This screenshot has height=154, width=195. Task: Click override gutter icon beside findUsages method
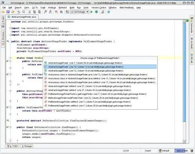[x=7, y=127]
